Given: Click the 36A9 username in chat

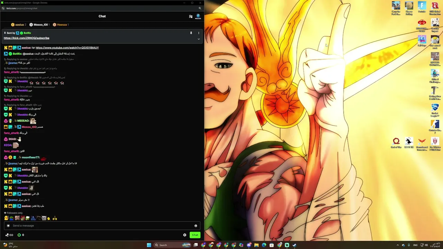Looking at the screenshot, I should (x=12, y=139).
